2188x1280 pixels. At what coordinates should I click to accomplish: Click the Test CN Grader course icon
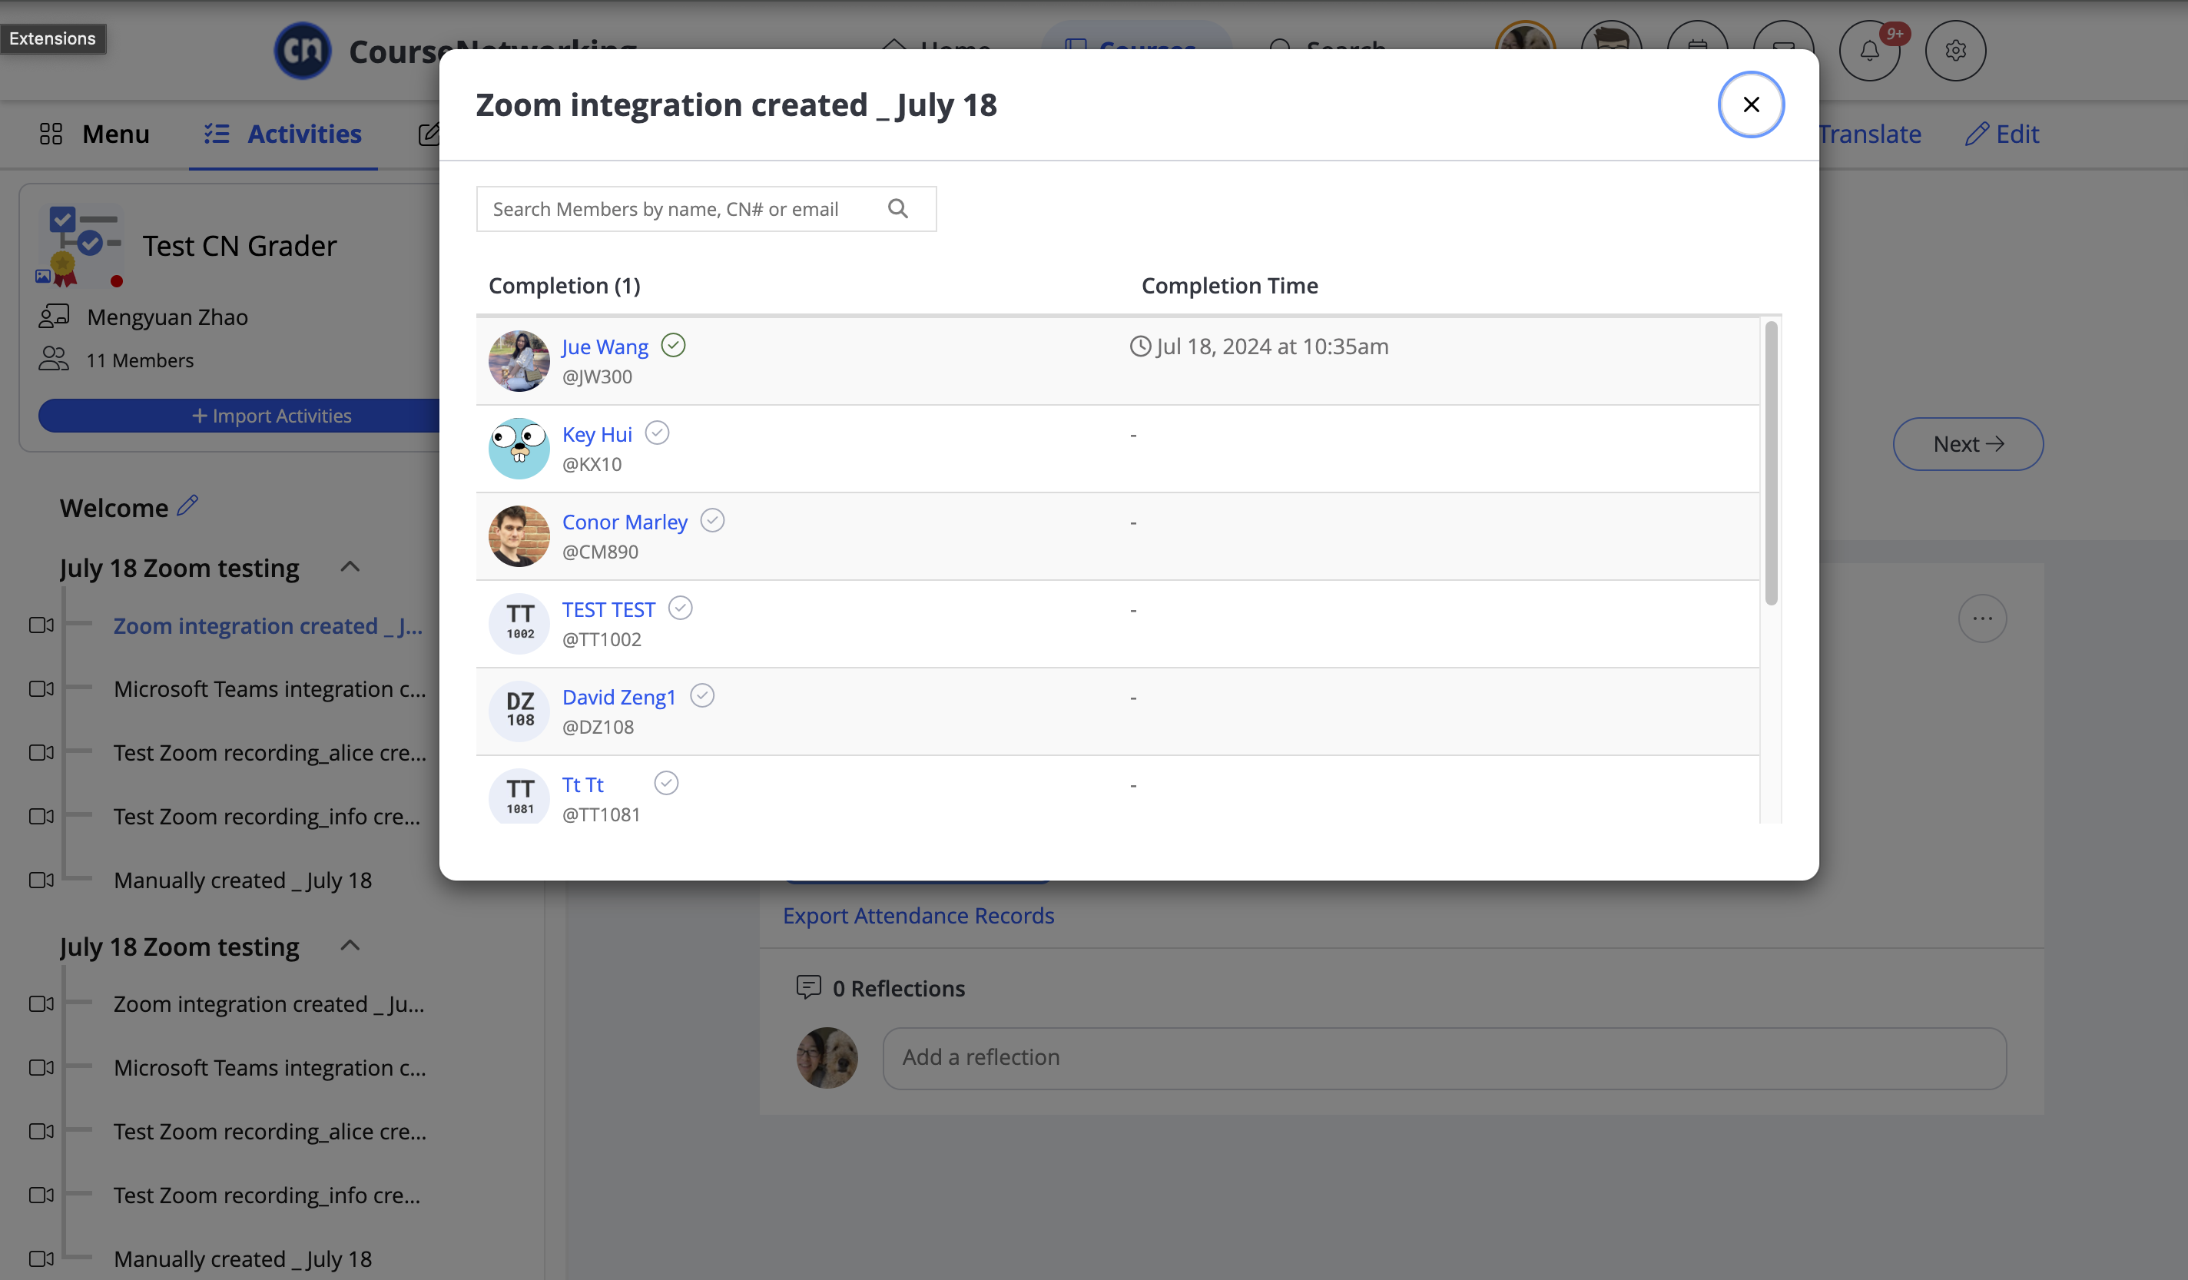[79, 247]
